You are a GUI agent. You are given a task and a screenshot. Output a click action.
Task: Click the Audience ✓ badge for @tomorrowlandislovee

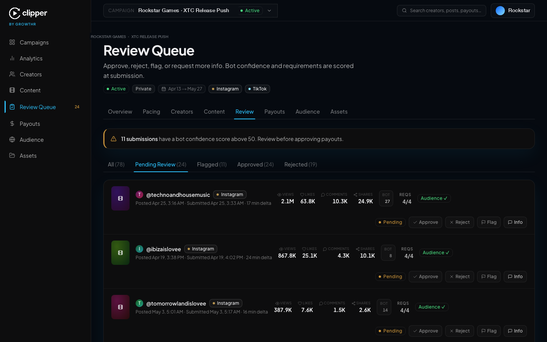tap(432, 307)
